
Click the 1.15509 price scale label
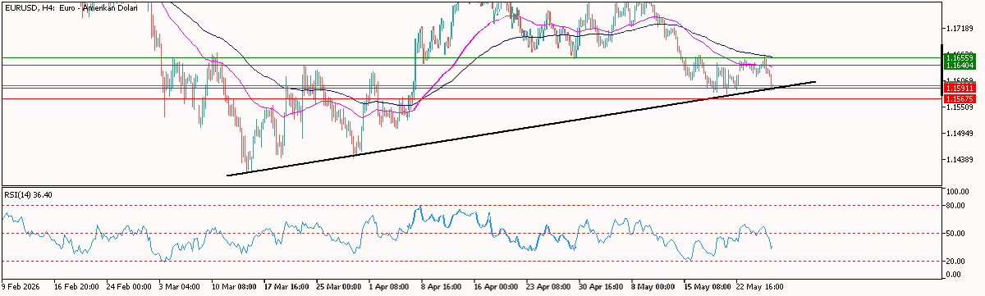point(959,107)
